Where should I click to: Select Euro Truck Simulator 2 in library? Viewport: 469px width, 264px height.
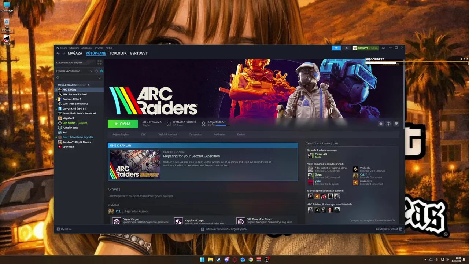pos(75,104)
